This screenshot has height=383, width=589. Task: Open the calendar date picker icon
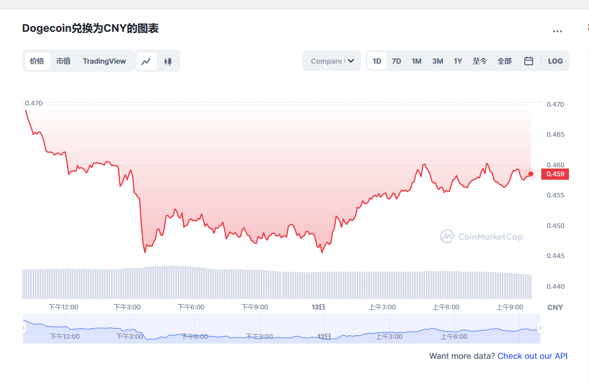(x=528, y=61)
